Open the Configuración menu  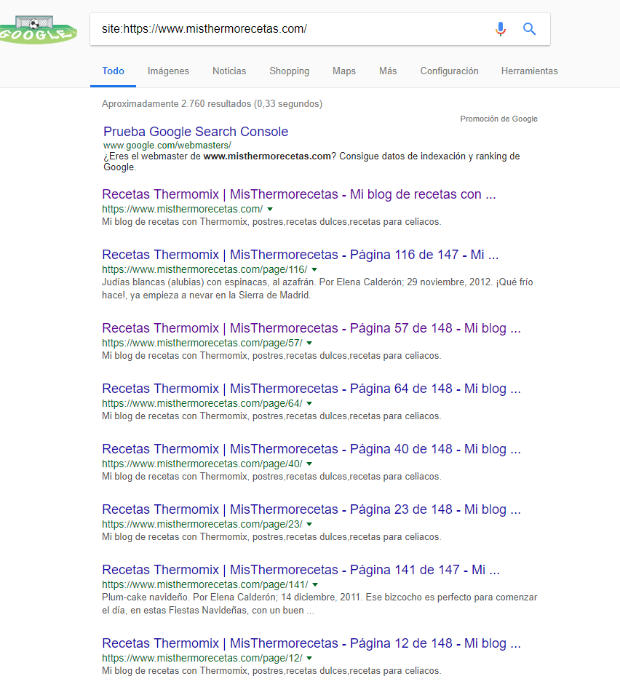449,71
